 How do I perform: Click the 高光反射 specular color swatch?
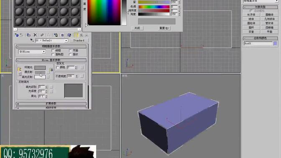pos(40,77)
